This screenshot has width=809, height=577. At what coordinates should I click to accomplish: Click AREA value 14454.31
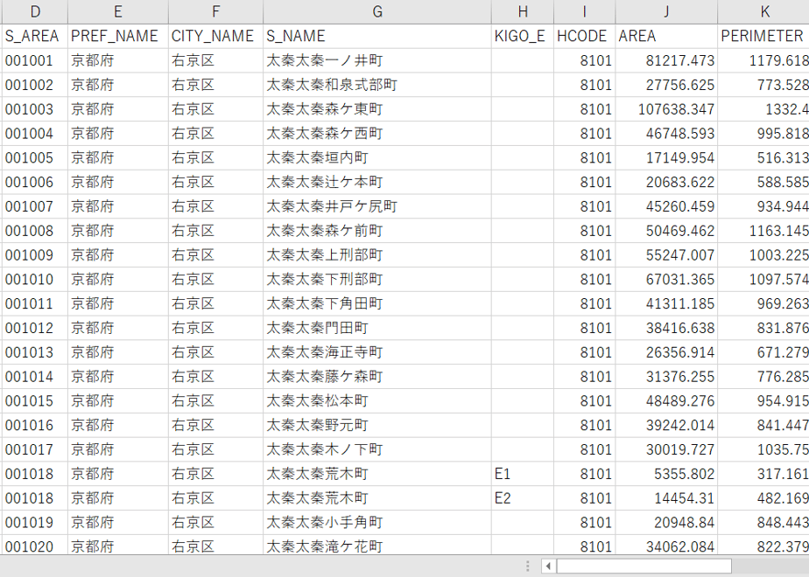pyautogui.click(x=666, y=498)
